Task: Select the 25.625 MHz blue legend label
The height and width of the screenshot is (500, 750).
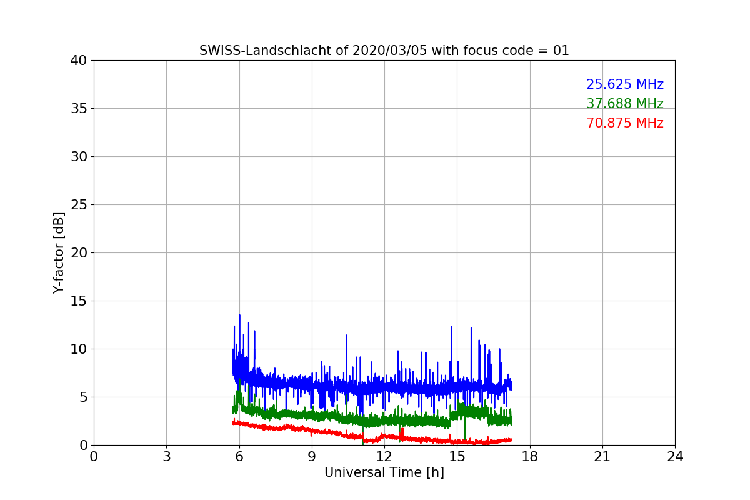Action: click(x=625, y=84)
